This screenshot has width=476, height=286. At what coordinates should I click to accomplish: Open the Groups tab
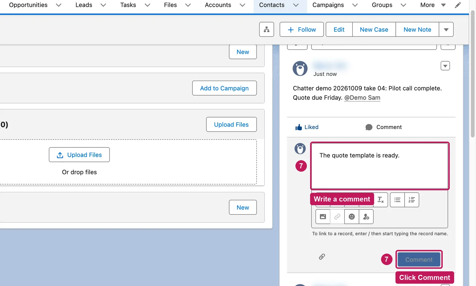[382, 5]
